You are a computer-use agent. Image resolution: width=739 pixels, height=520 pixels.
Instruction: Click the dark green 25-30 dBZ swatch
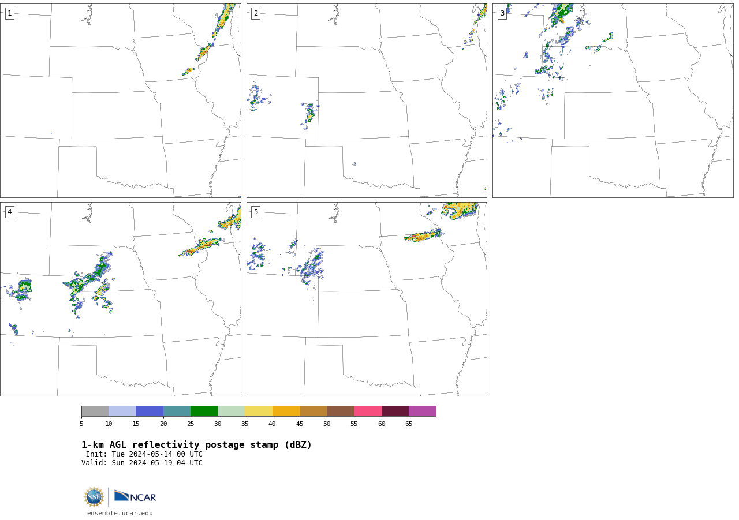(204, 411)
